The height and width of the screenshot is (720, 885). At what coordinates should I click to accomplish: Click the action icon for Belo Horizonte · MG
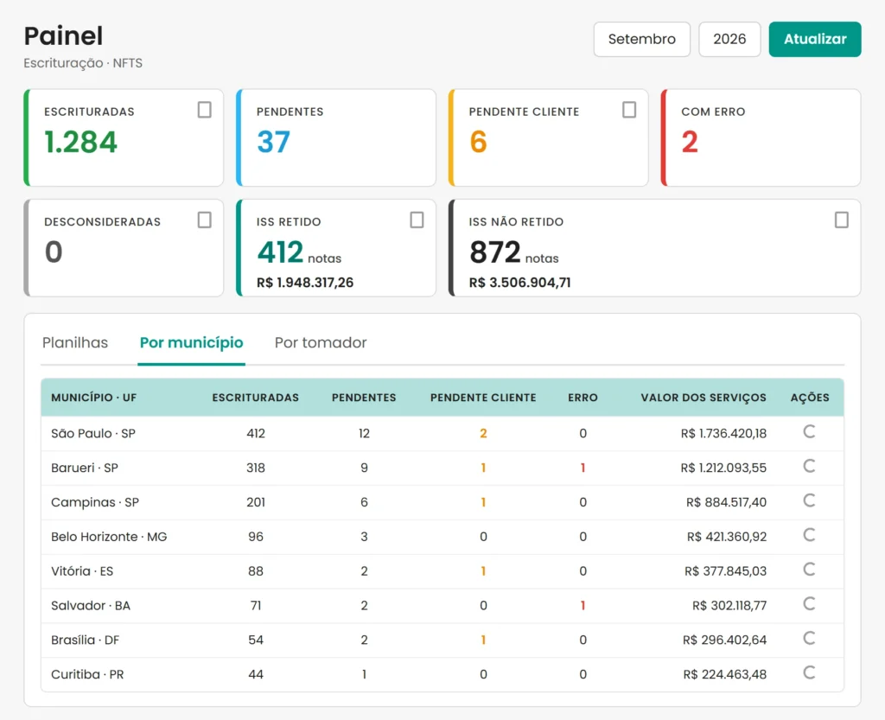coord(809,536)
